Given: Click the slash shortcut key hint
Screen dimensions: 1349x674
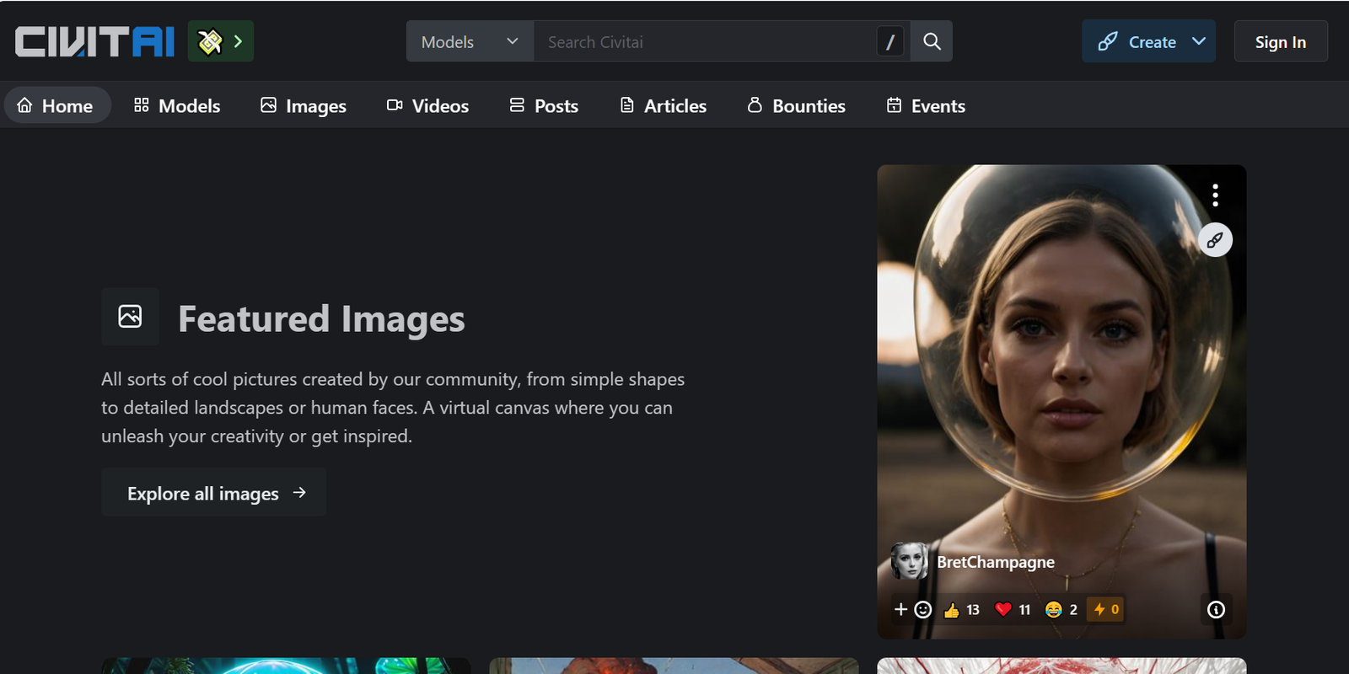Looking at the screenshot, I should tap(890, 41).
